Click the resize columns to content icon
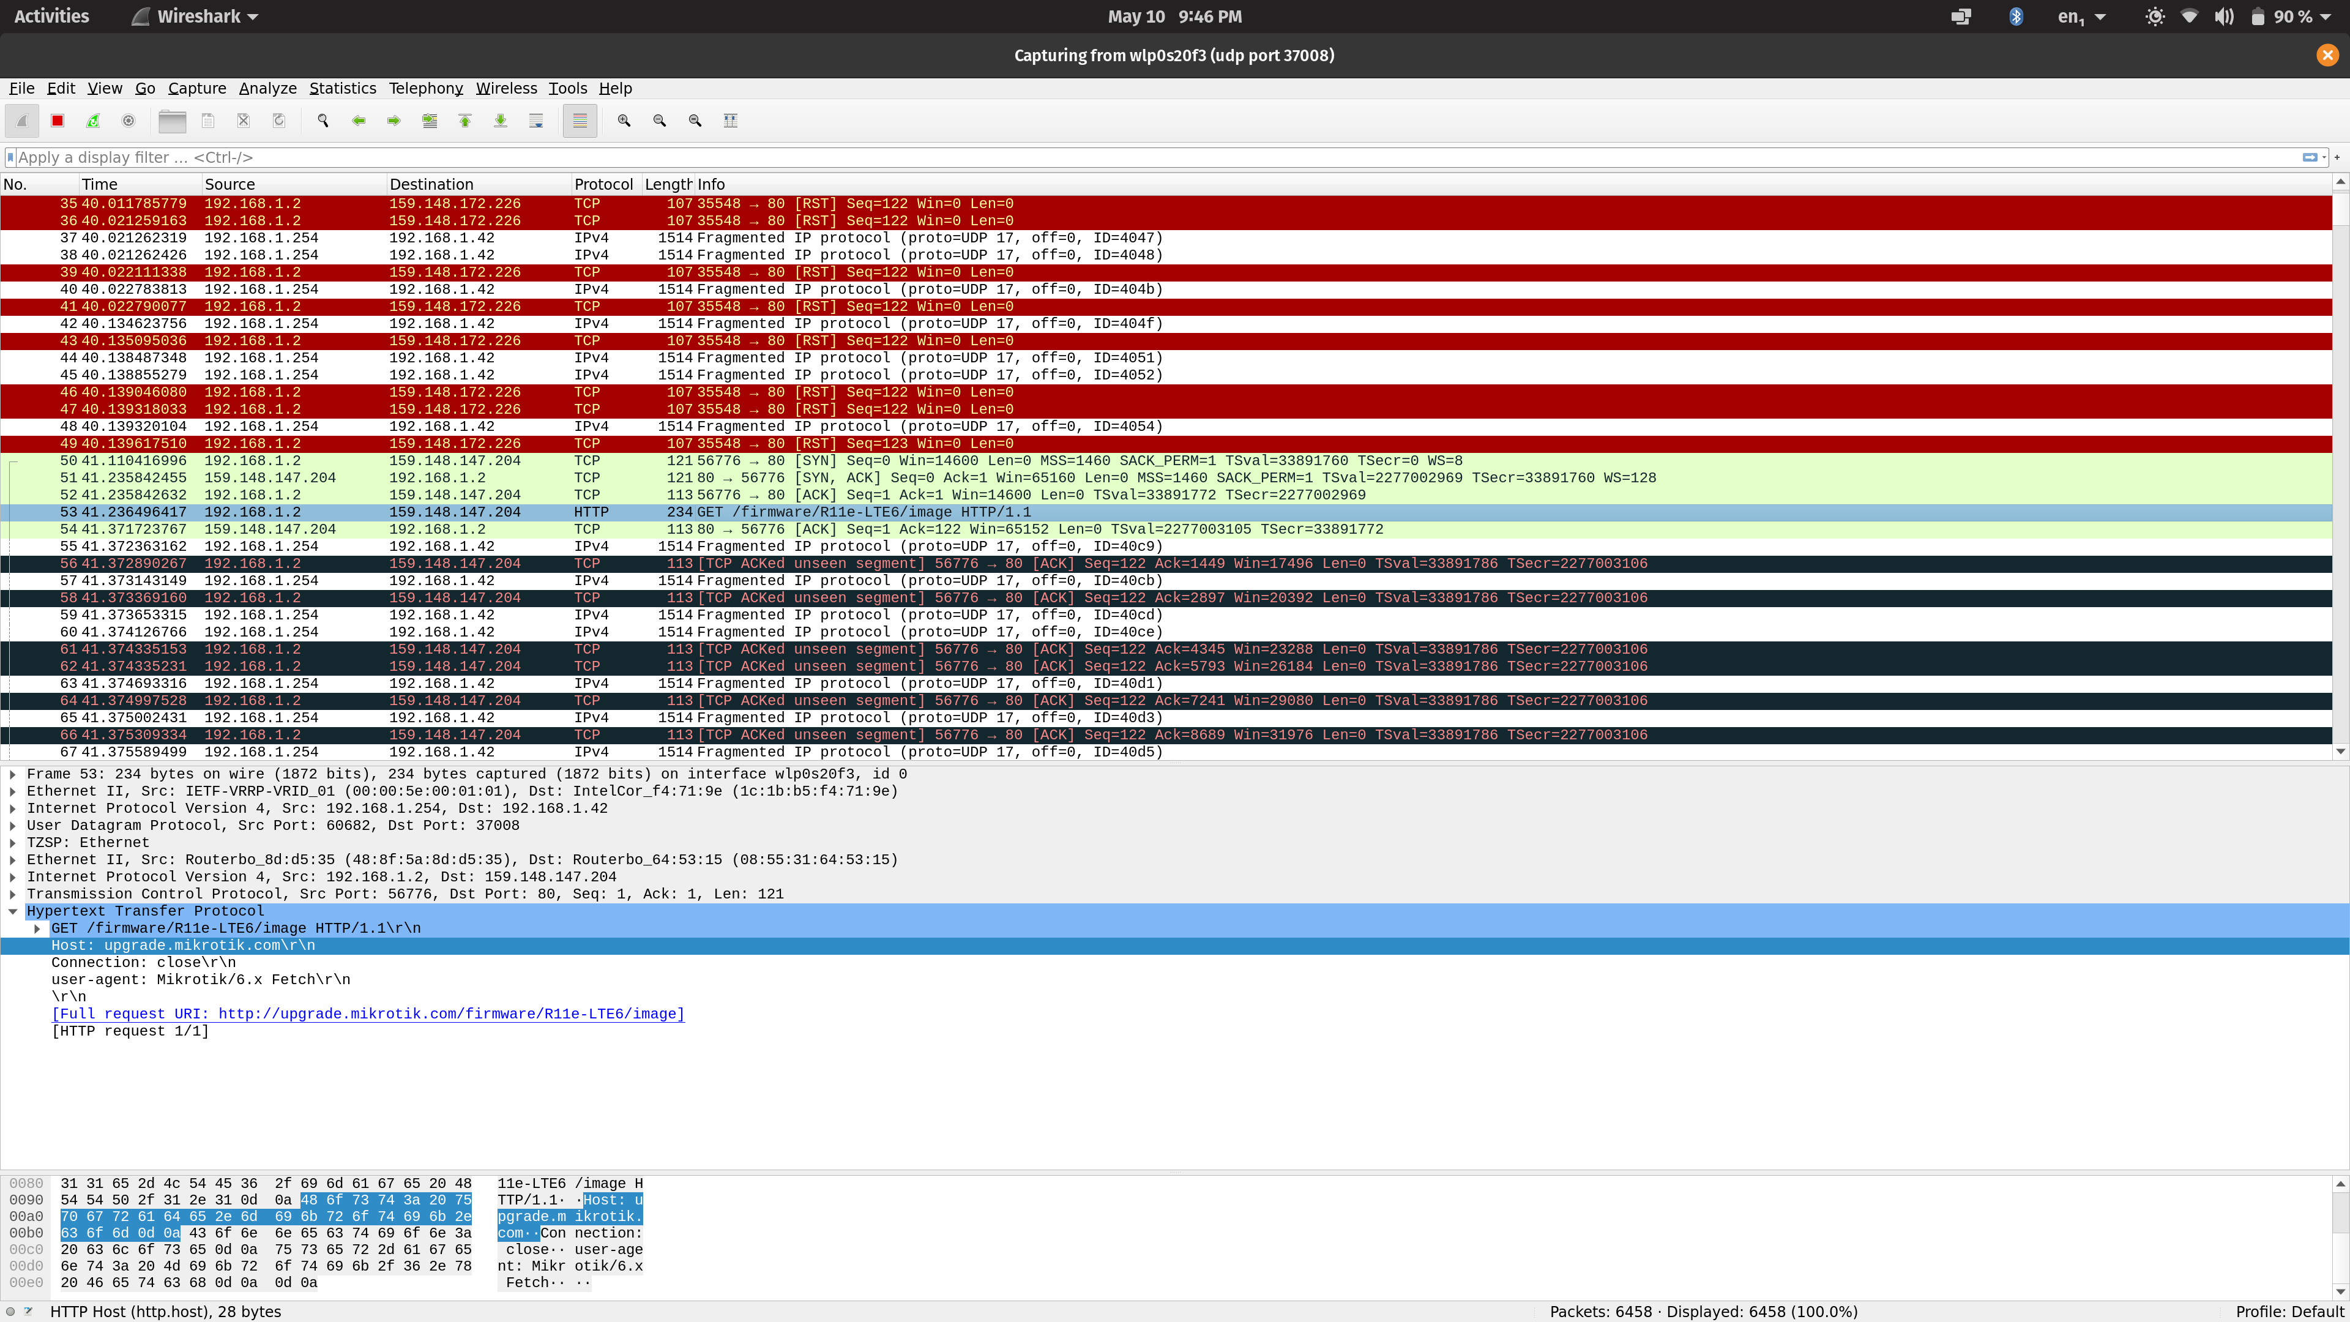Screen dimensions: 2350x1322 731,121
